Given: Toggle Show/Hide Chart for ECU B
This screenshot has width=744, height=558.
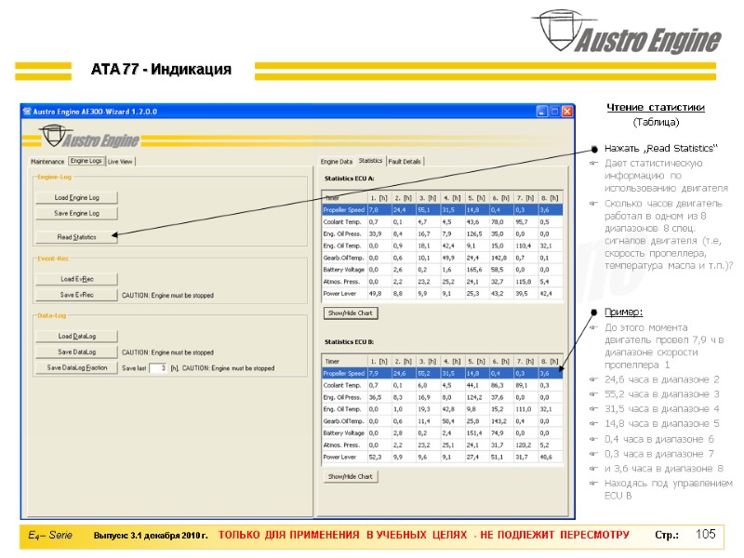Looking at the screenshot, I should [x=351, y=476].
